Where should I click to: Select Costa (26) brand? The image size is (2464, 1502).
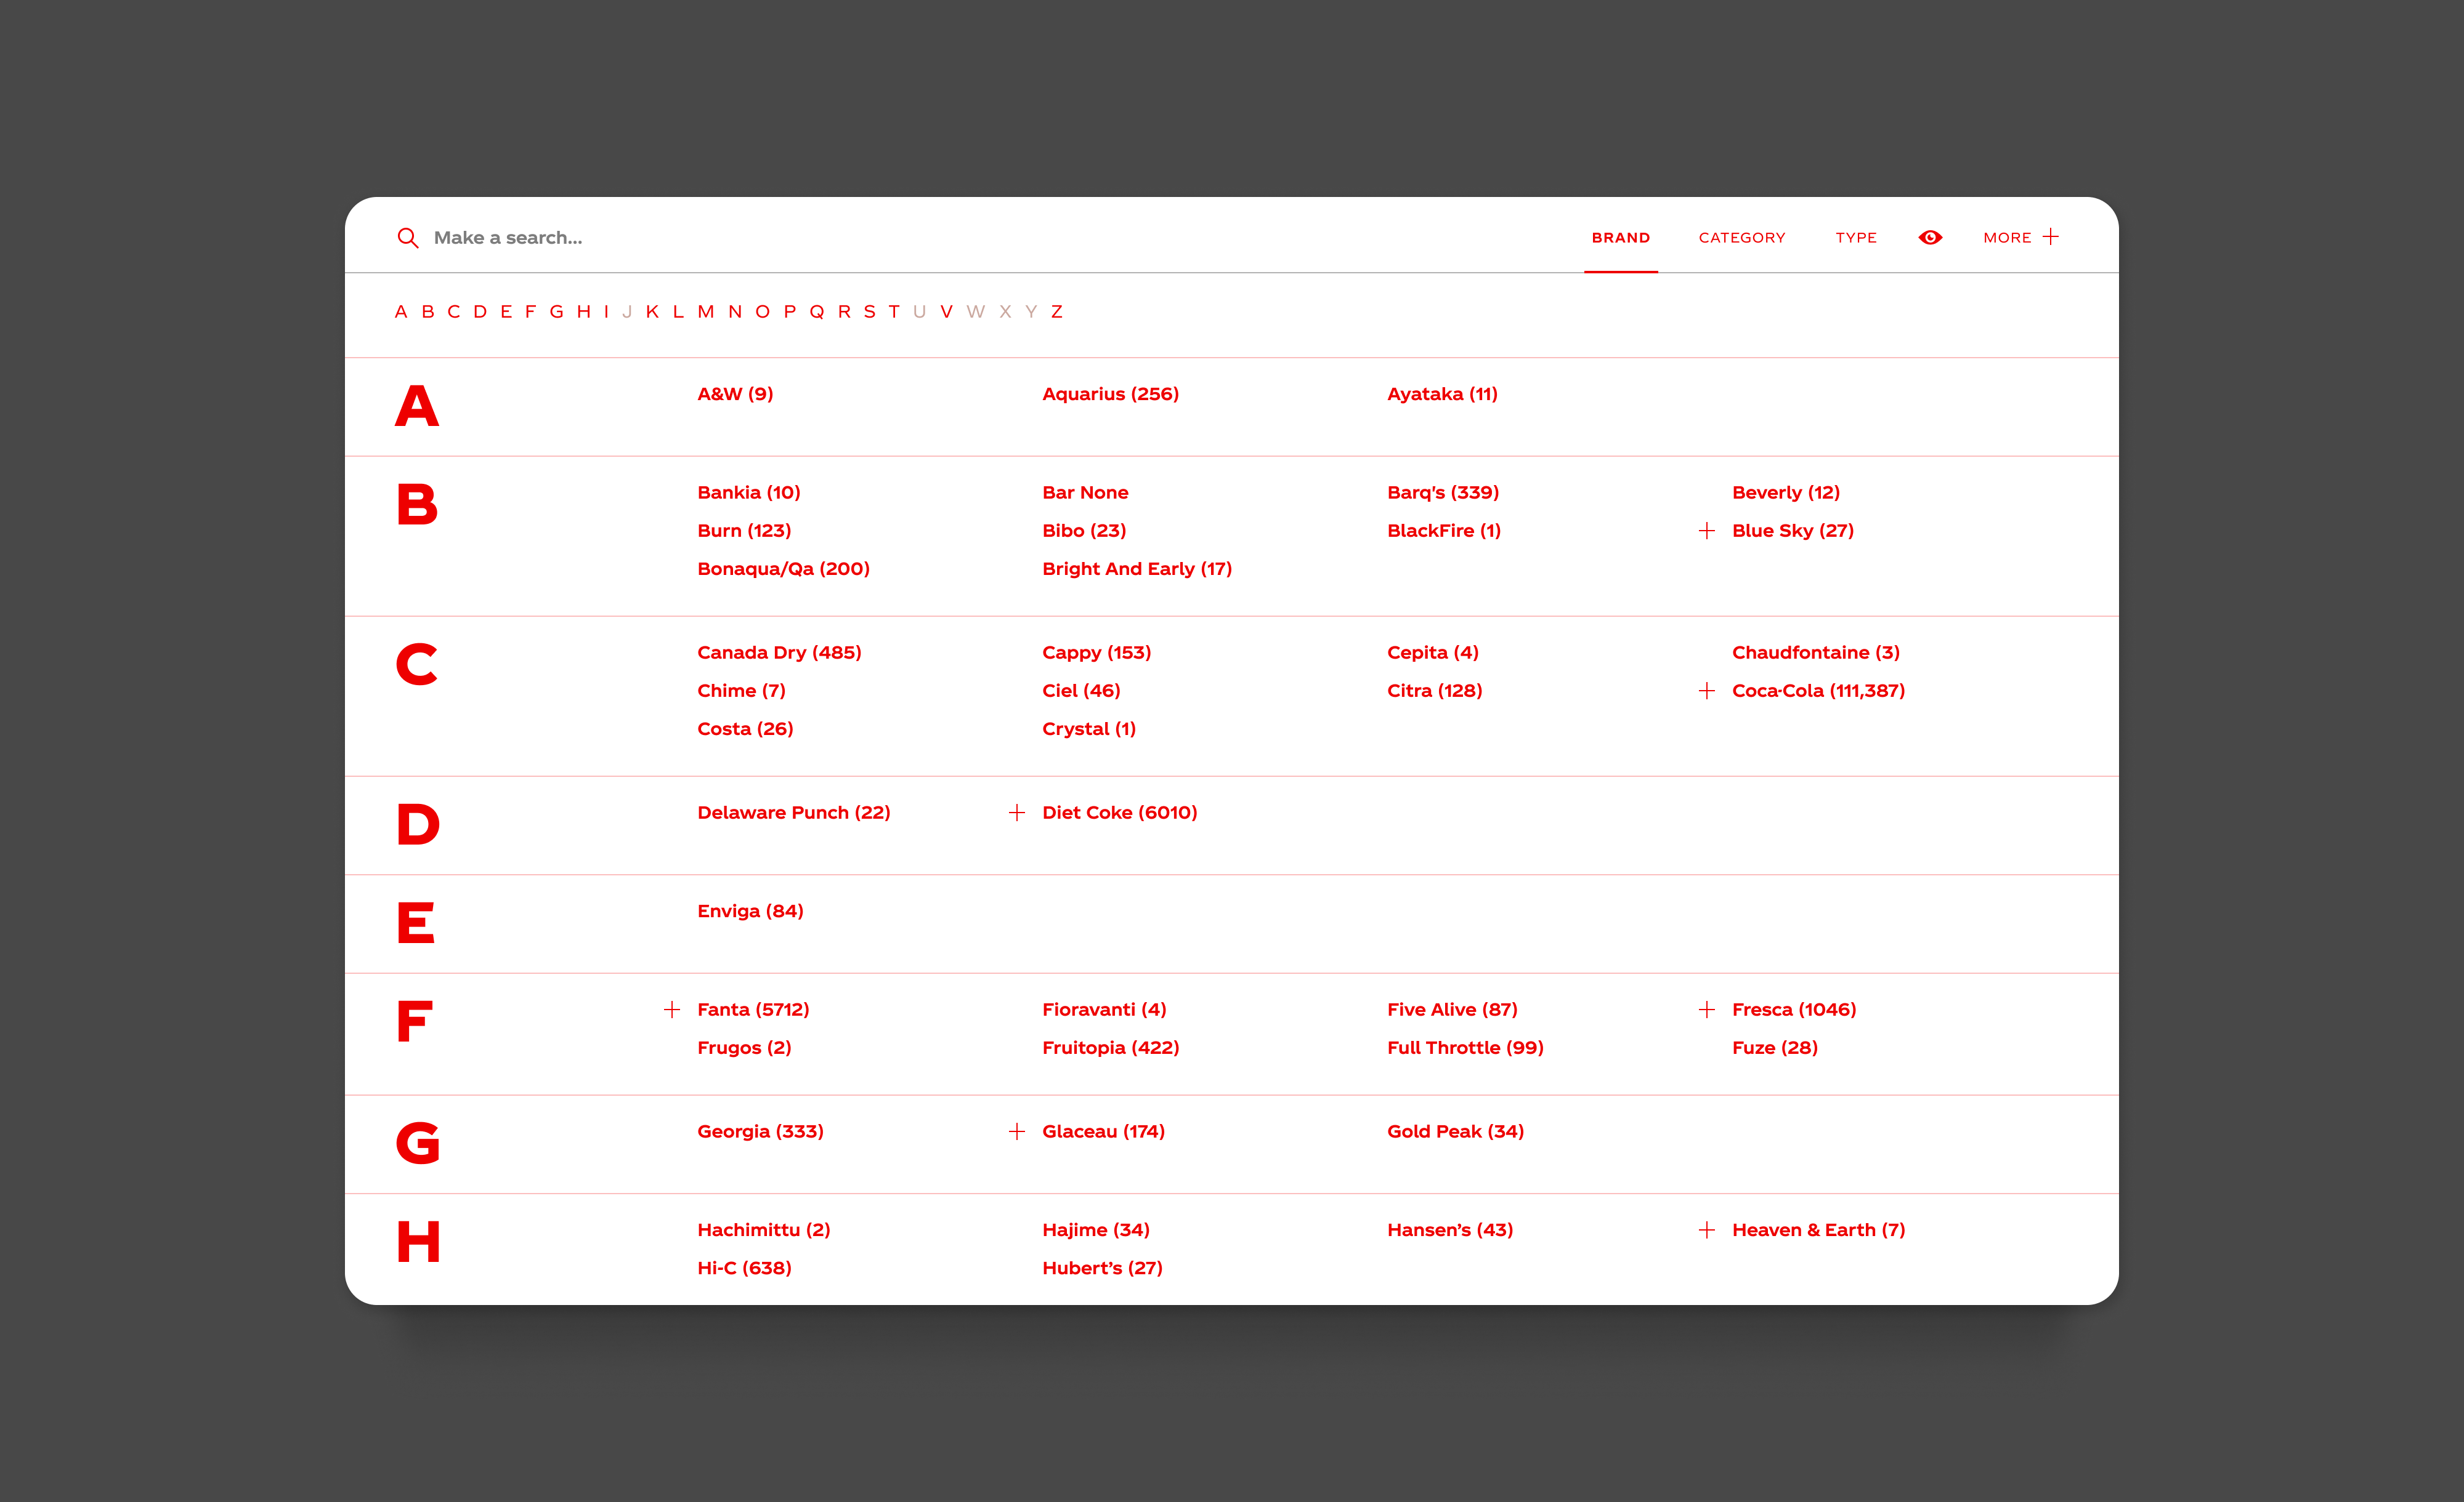pos(745,728)
